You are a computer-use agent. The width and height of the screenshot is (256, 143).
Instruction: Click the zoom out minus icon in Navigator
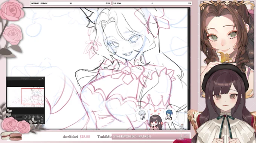25,117
